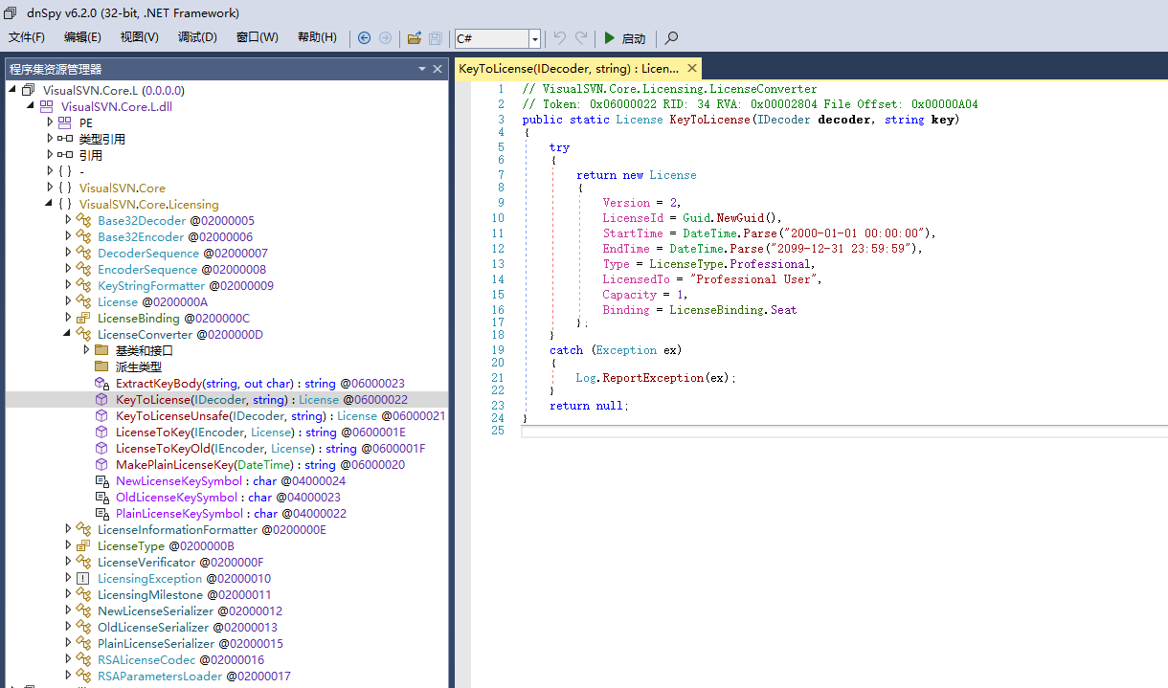Click the 引用 references node icon
Viewport: 1168px width, 688px height.
64,155
